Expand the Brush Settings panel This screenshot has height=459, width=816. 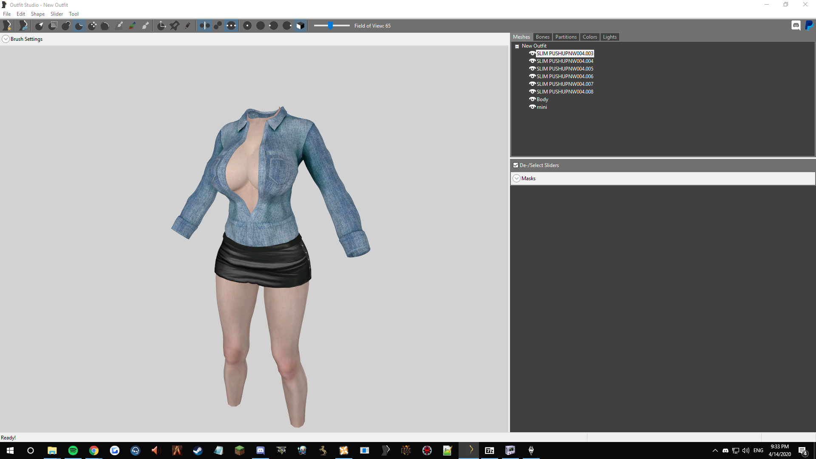pyautogui.click(x=6, y=39)
